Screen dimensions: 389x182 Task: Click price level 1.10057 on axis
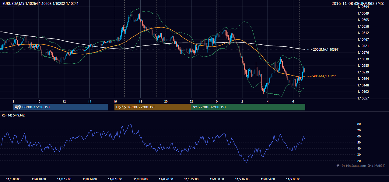pyautogui.click(x=363, y=98)
